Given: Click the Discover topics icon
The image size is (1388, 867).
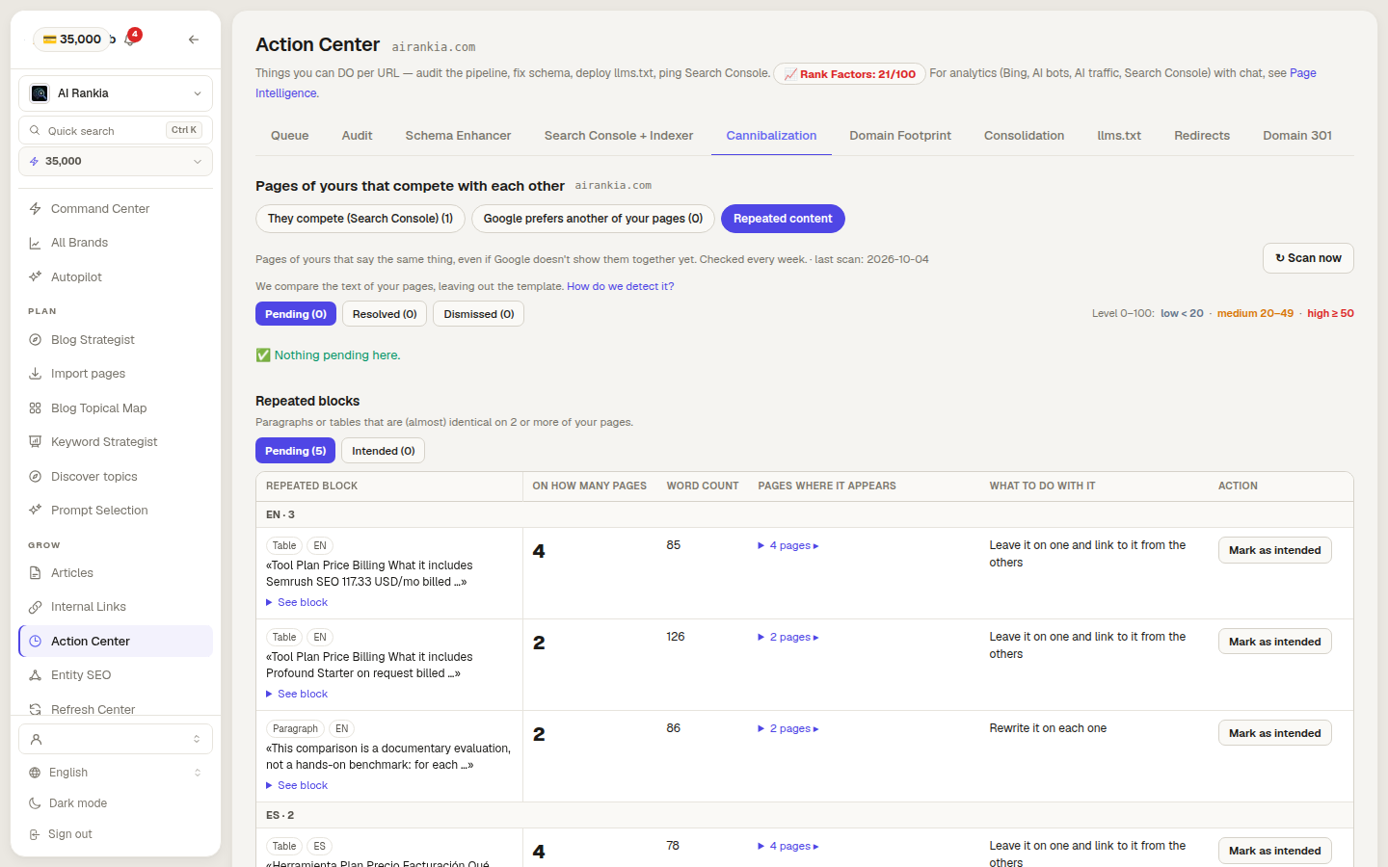Looking at the screenshot, I should 35,477.
